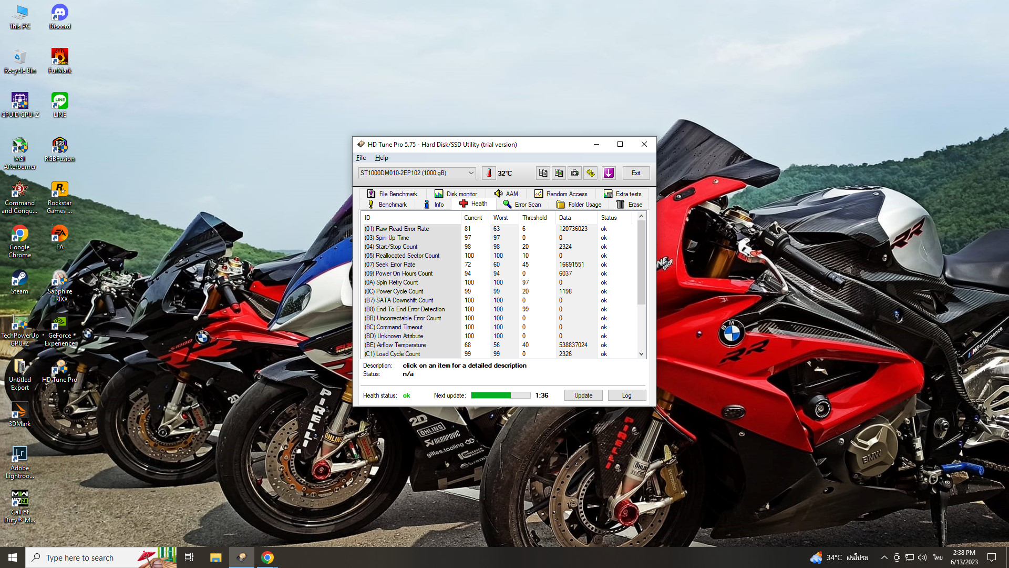Image resolution: width=1009 pixels, height=568 pixels.
Task: Switch to the Disk monitor tab
Action: [x=456, y=194]
